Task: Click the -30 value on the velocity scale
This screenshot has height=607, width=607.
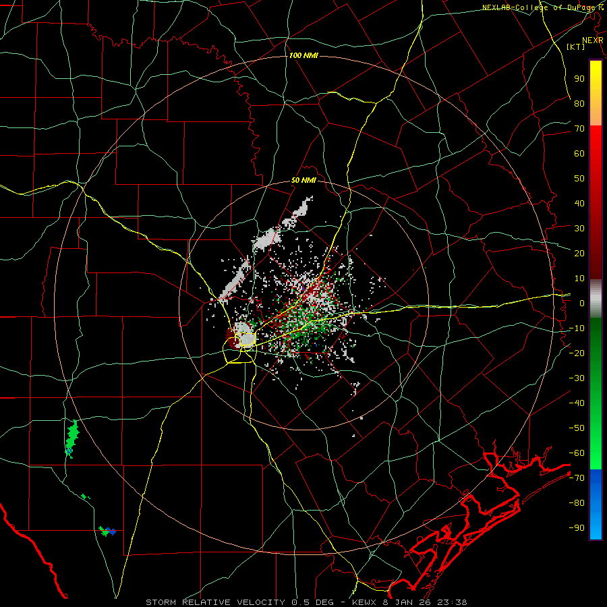Action: click(577, 378)
